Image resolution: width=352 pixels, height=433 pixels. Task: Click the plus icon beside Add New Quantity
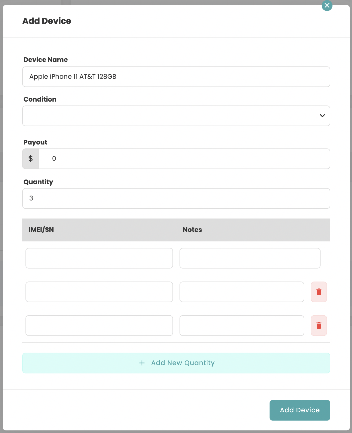142,363
